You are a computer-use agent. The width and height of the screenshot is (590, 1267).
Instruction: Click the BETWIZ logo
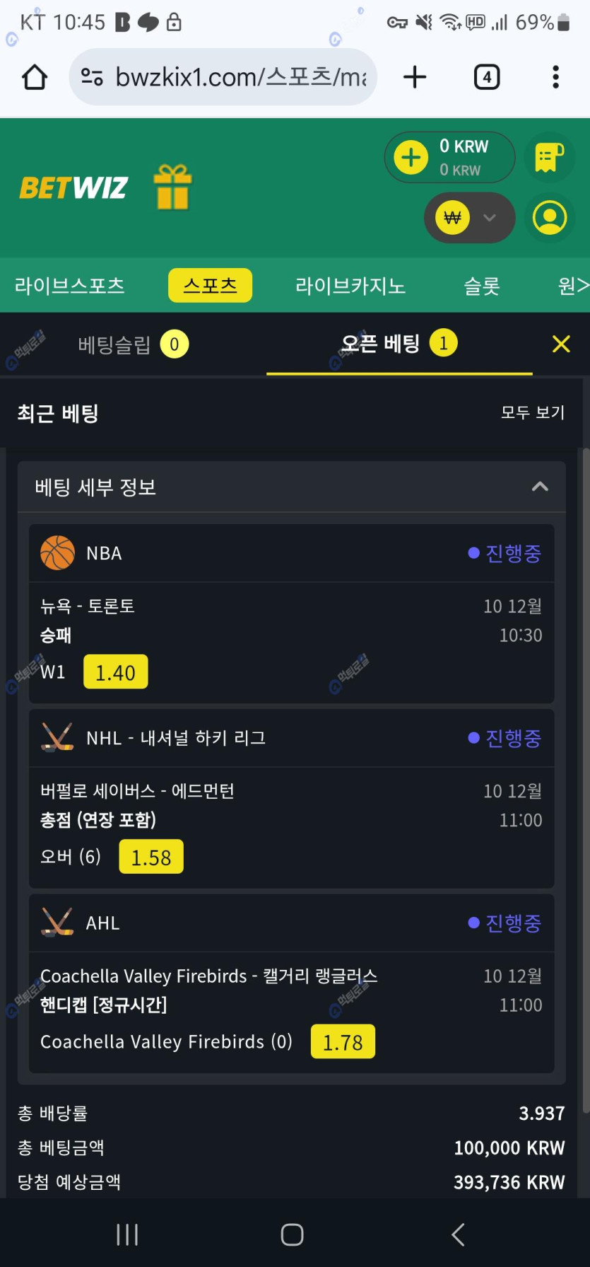click(73, 188)
